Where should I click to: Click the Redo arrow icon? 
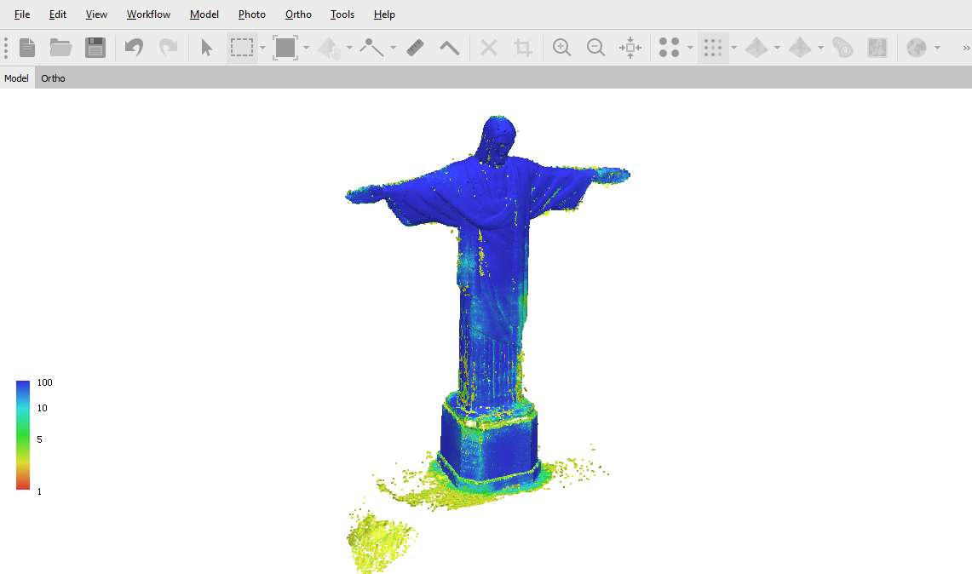click(168, 48)
